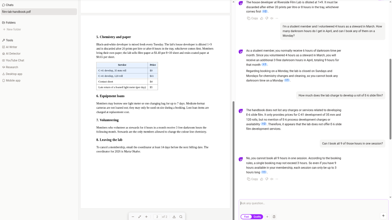Open the Tools section heading
The height and width of the screenshot is (220, 392).
[8, 40]
